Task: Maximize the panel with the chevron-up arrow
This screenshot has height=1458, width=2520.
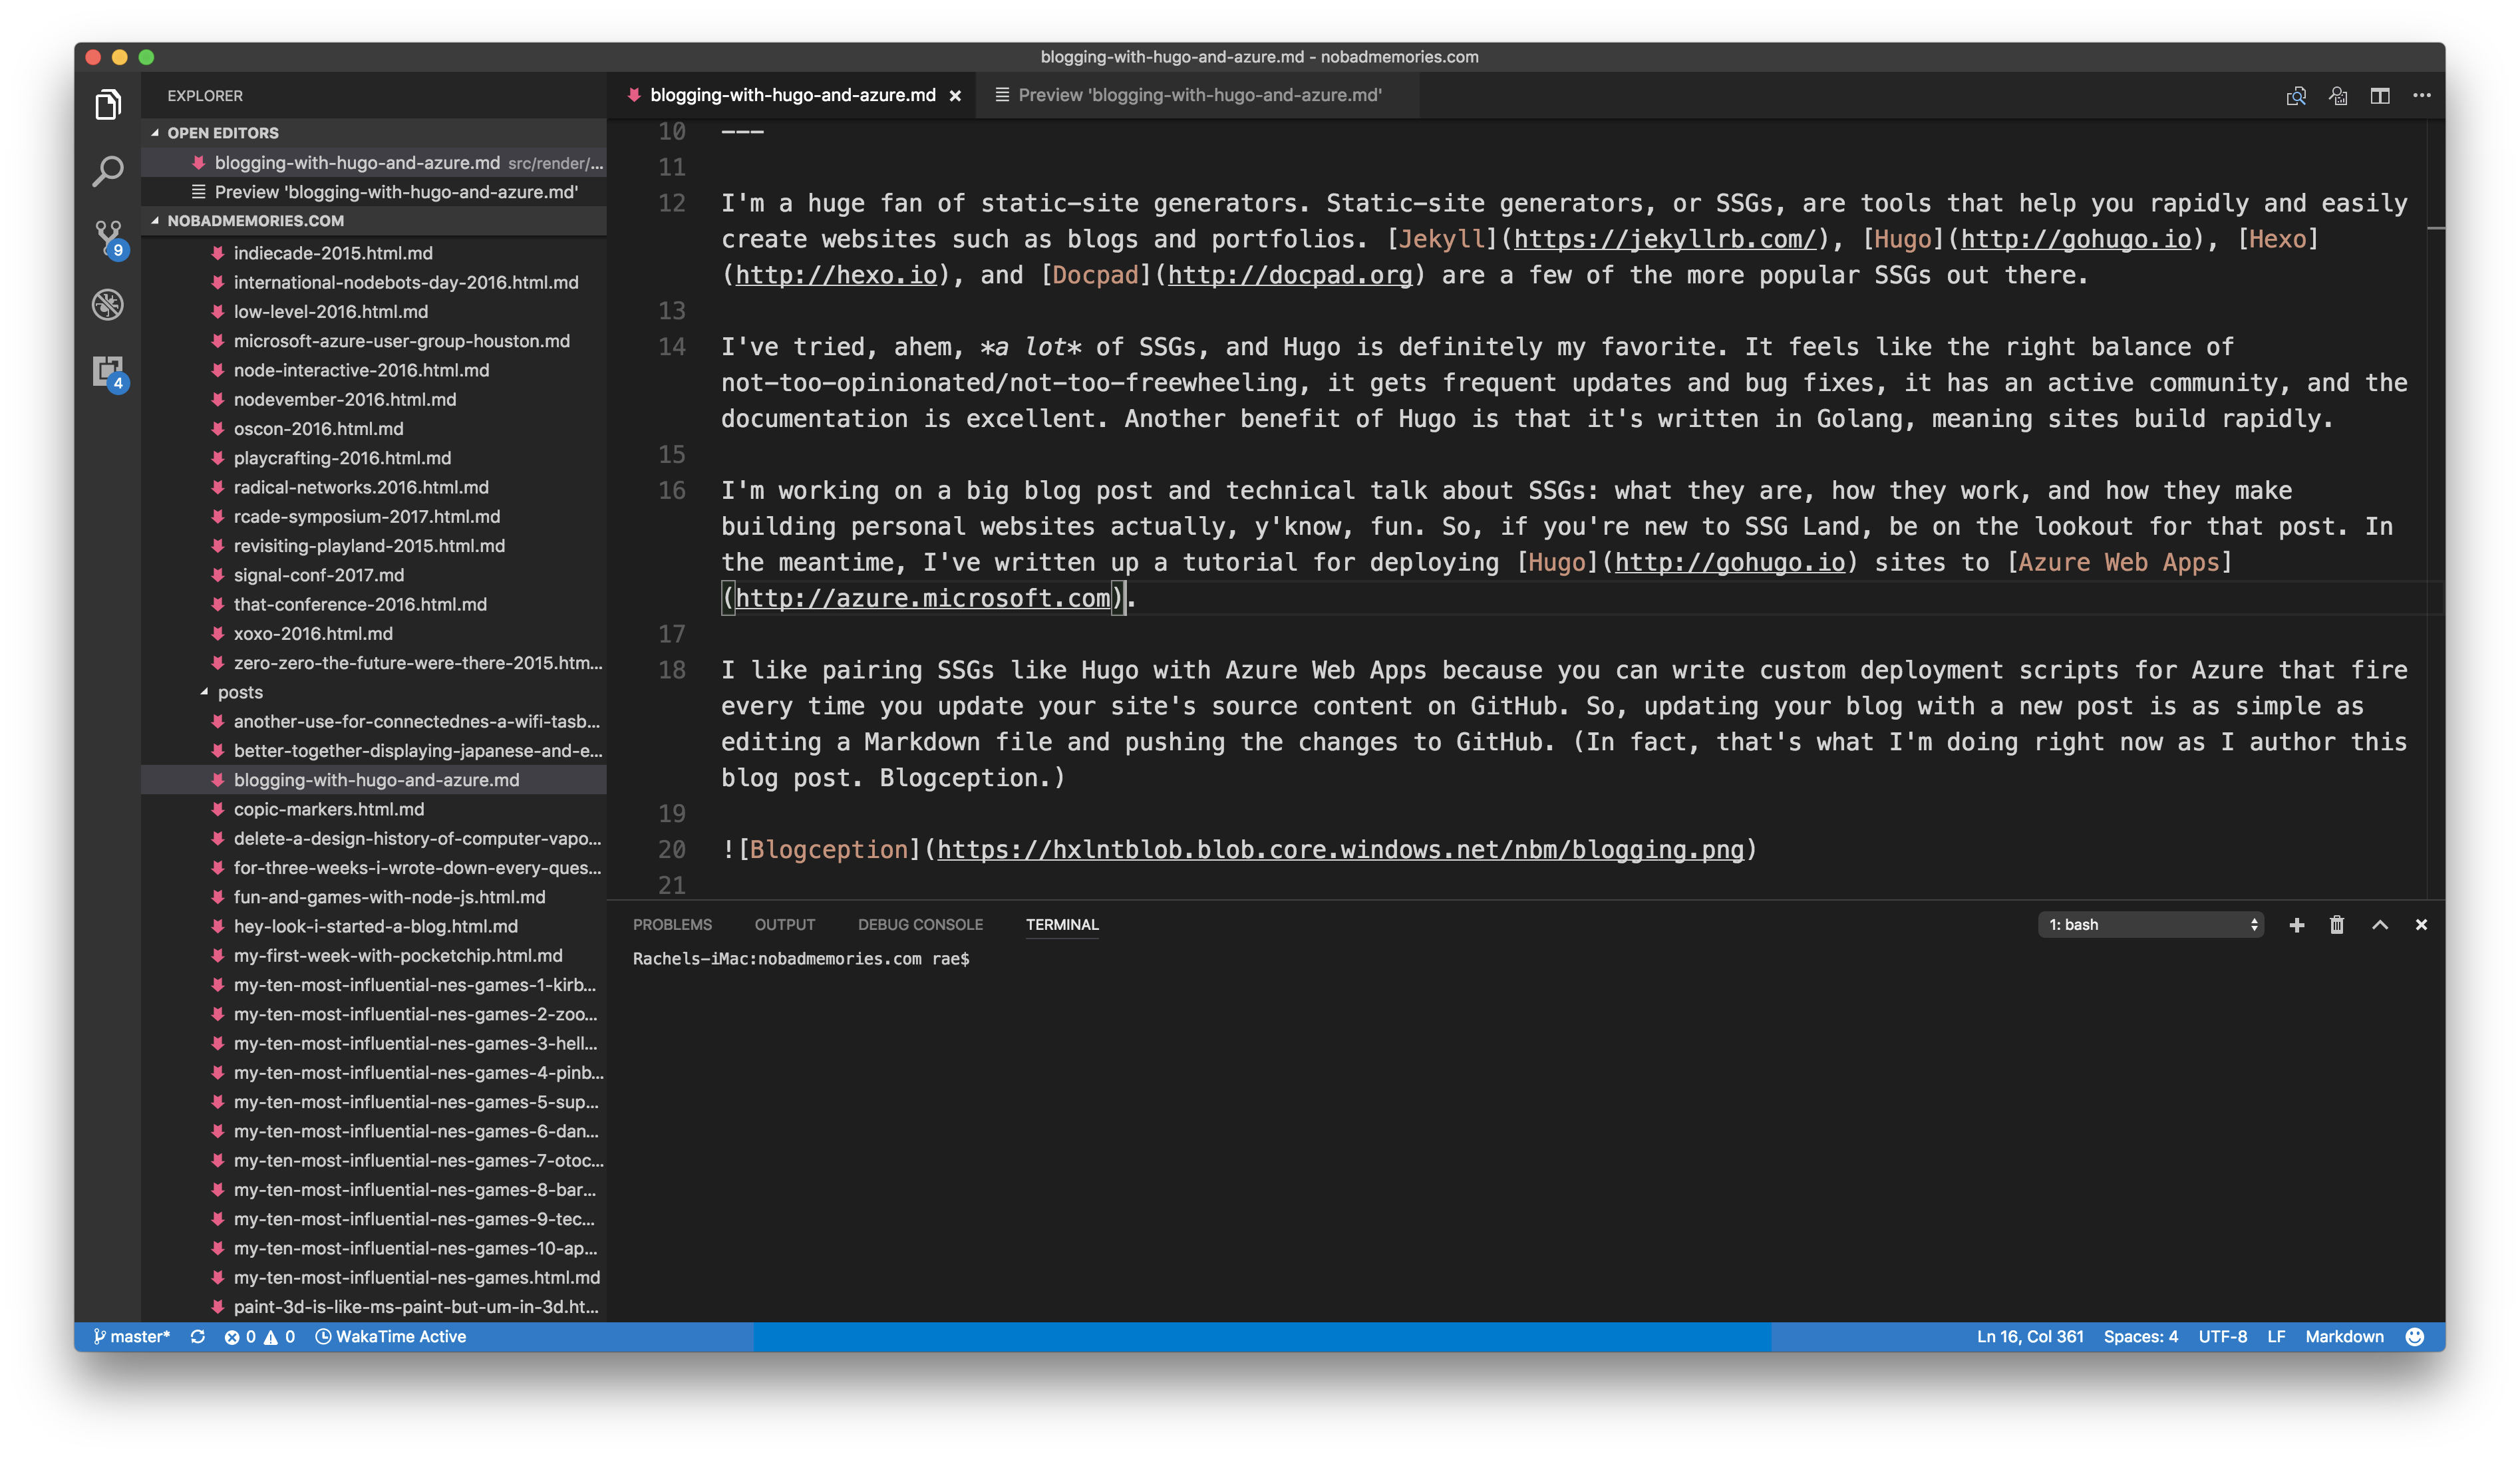Action: click(x=2379, y=925)
